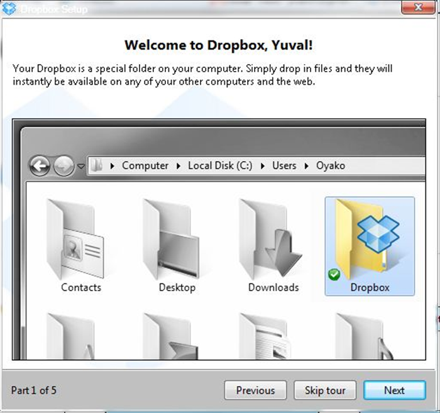Click the Oyako breadcrumb

click(331, 165)
